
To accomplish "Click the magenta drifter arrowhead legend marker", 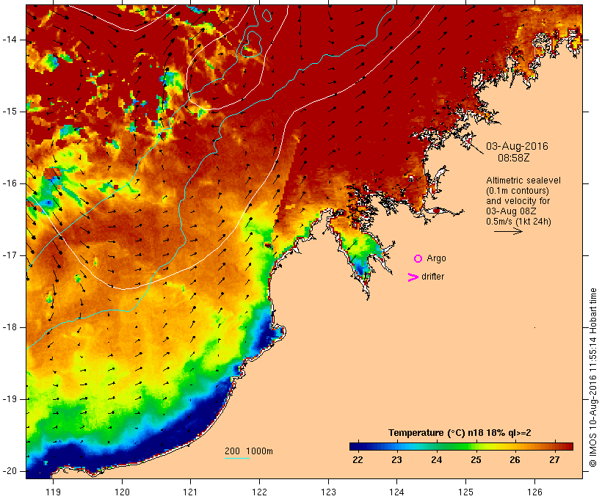I will point(413,277).
